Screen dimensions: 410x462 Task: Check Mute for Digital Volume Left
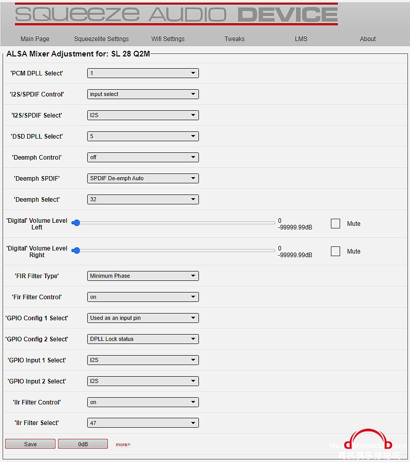pyautogui.click(x=336, y=224)
